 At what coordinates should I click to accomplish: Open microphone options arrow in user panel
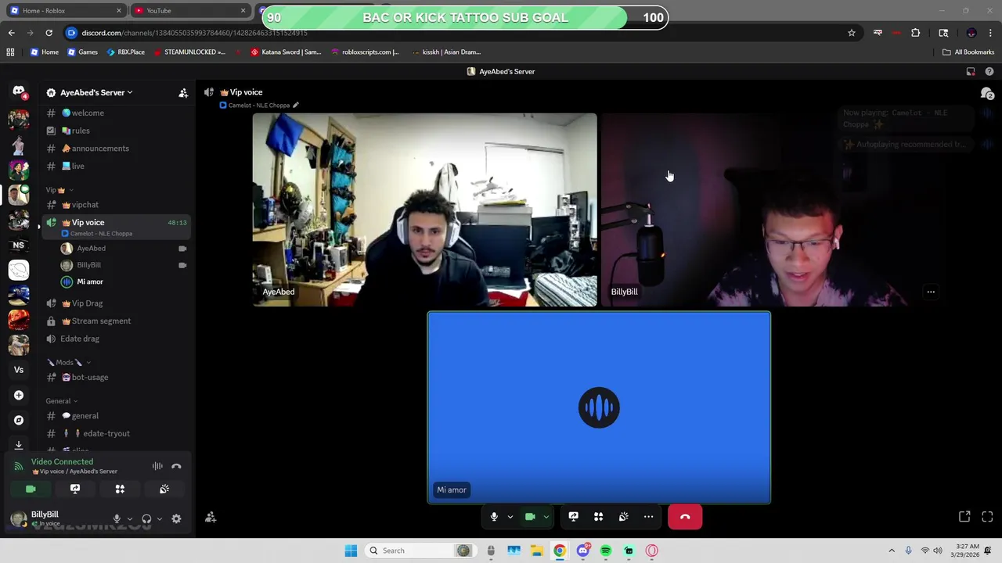point(129,518)
